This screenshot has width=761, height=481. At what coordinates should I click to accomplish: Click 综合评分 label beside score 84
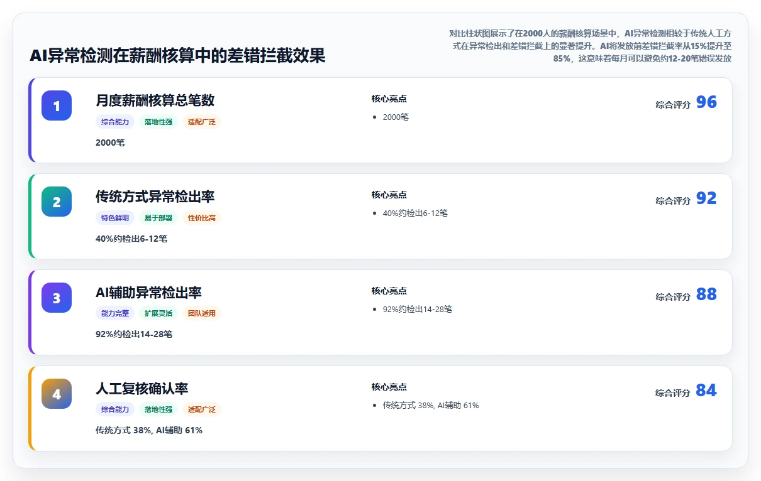673,393
